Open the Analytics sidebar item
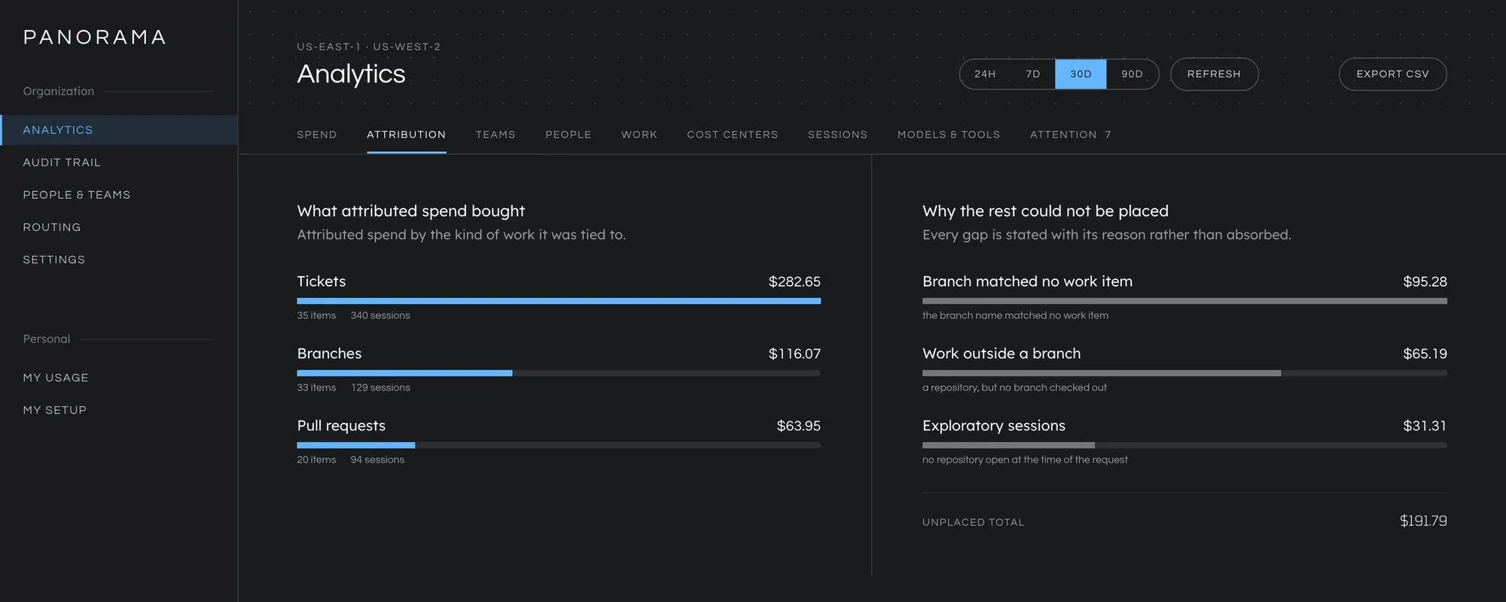The width and height of the screenshot is (1506, 602). coord(119,130)
